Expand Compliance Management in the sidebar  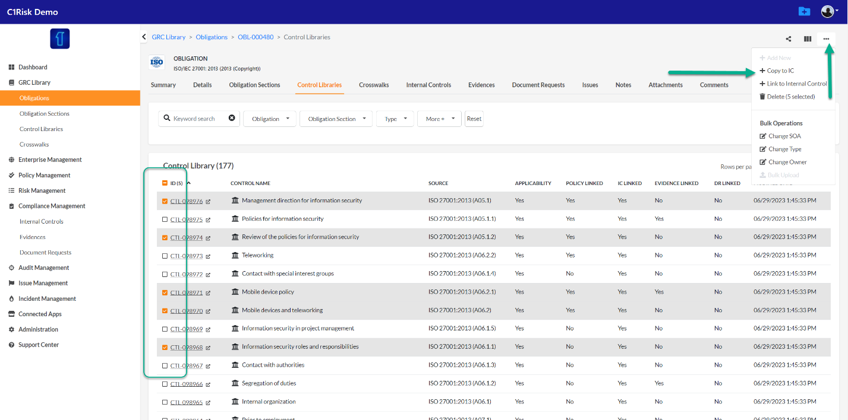52,206
